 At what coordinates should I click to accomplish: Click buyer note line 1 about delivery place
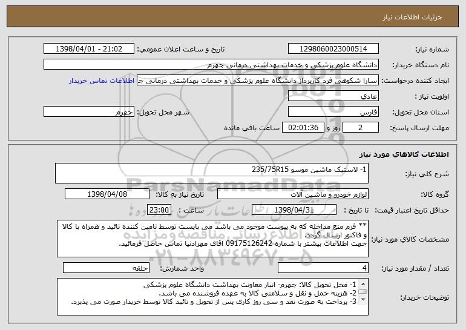point(250,285)
